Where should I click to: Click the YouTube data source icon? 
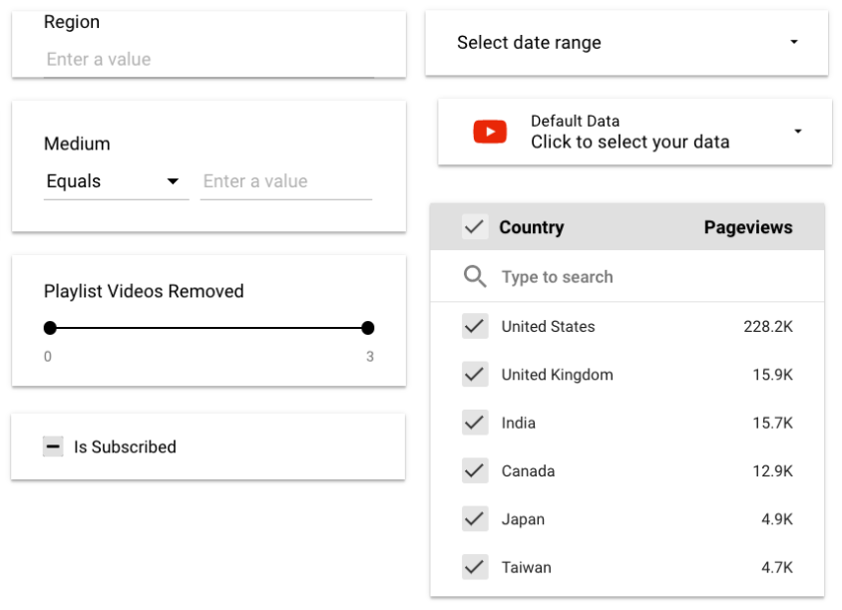[490, 132]
